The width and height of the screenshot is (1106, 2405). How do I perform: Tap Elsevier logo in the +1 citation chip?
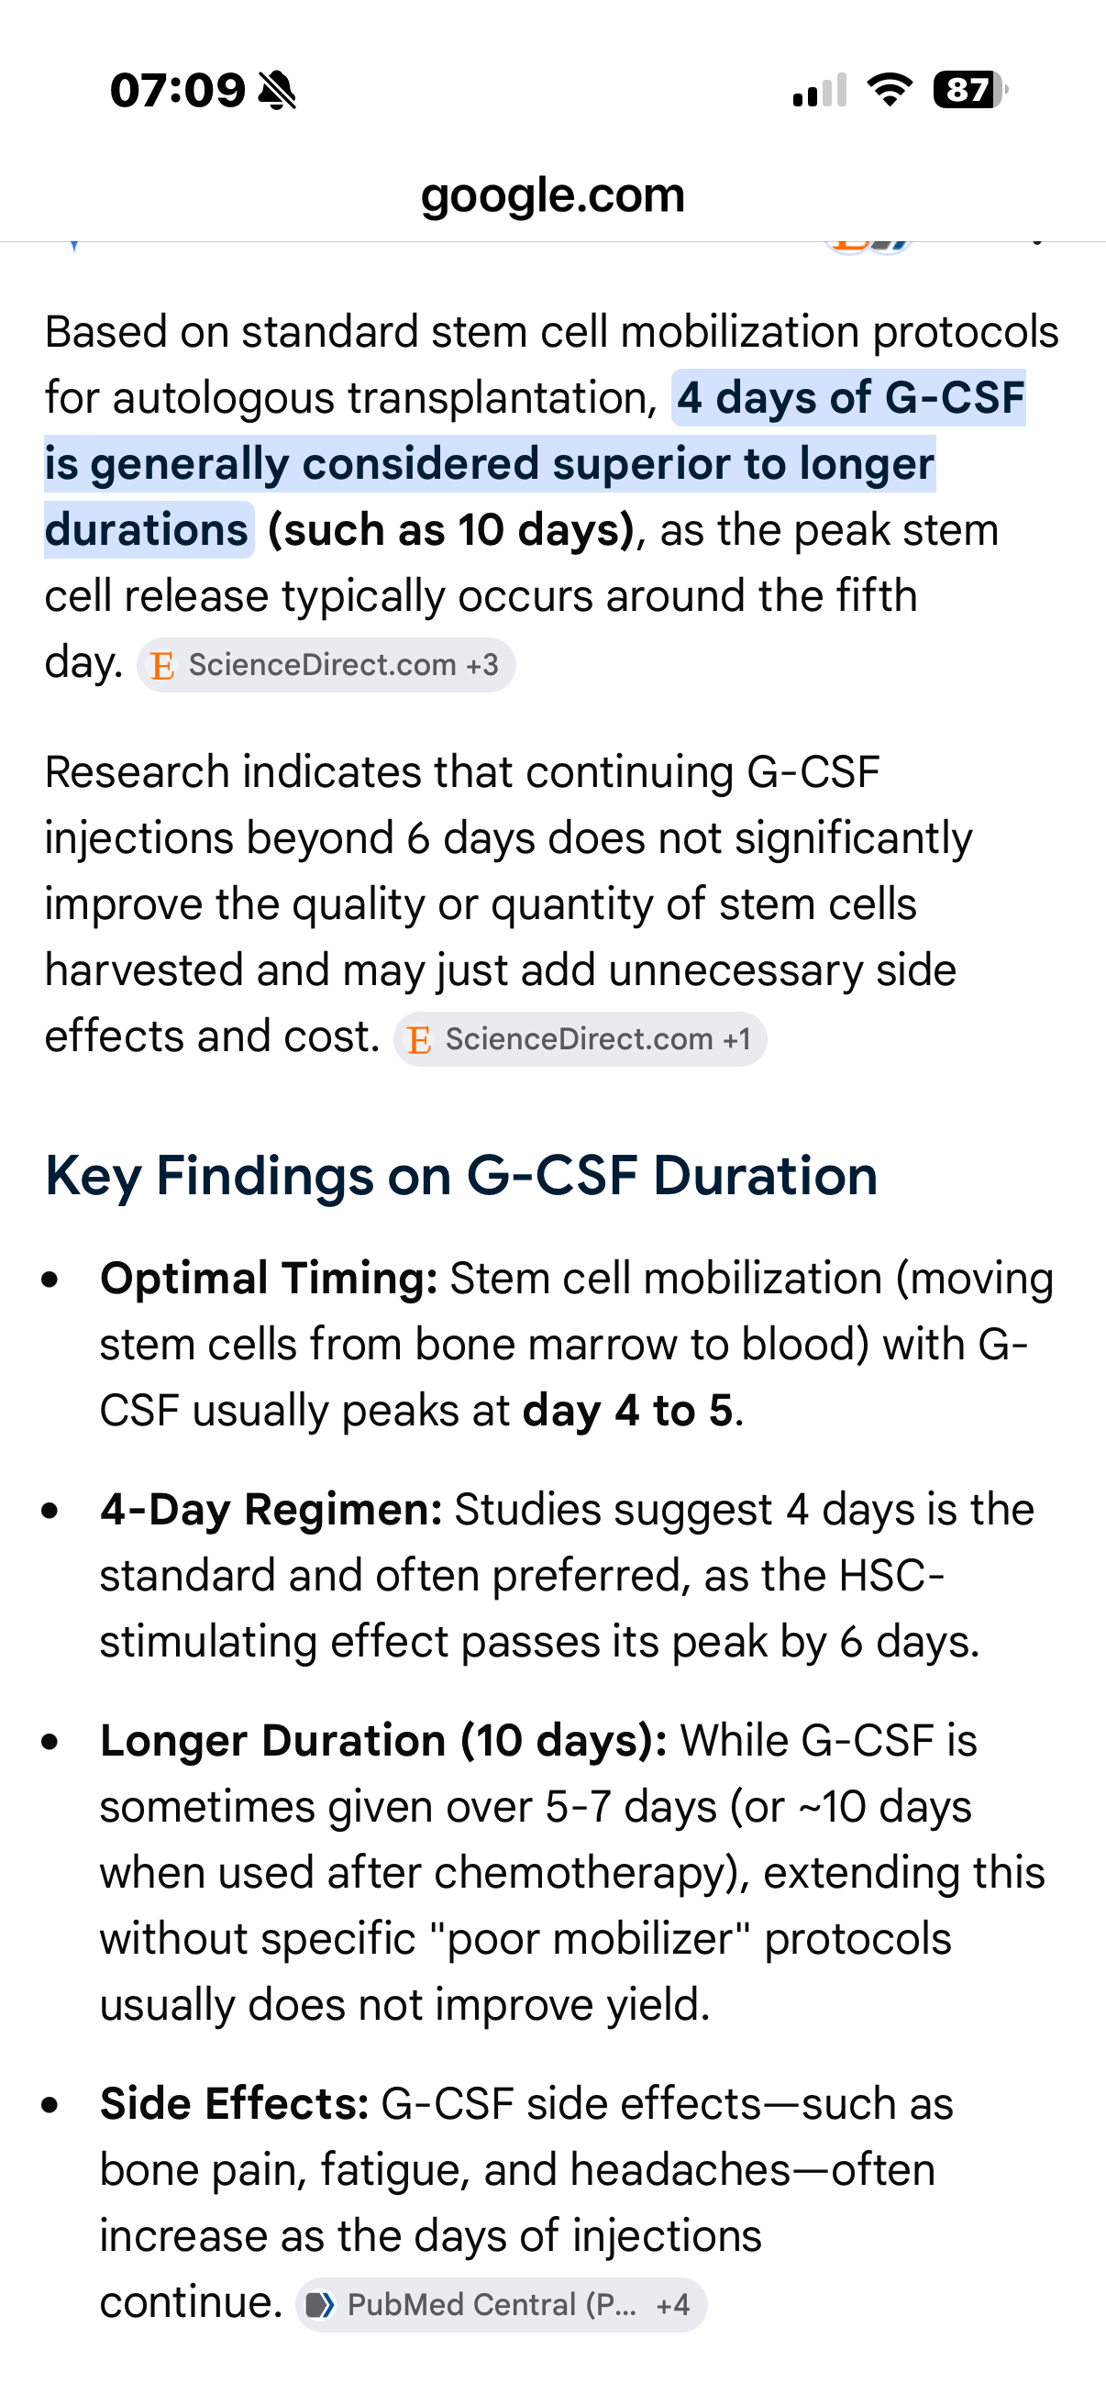(420, 1040)
